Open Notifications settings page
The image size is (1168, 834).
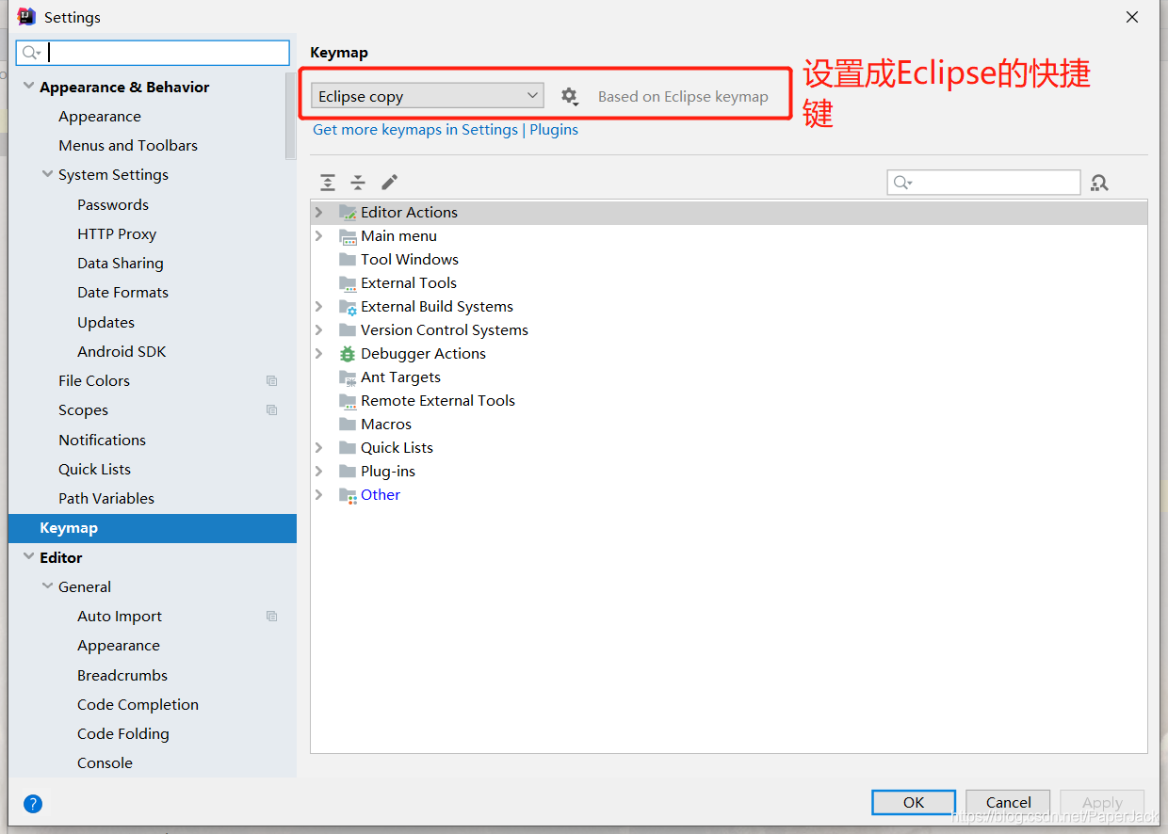pyautogui.click(x=102, y=441)
